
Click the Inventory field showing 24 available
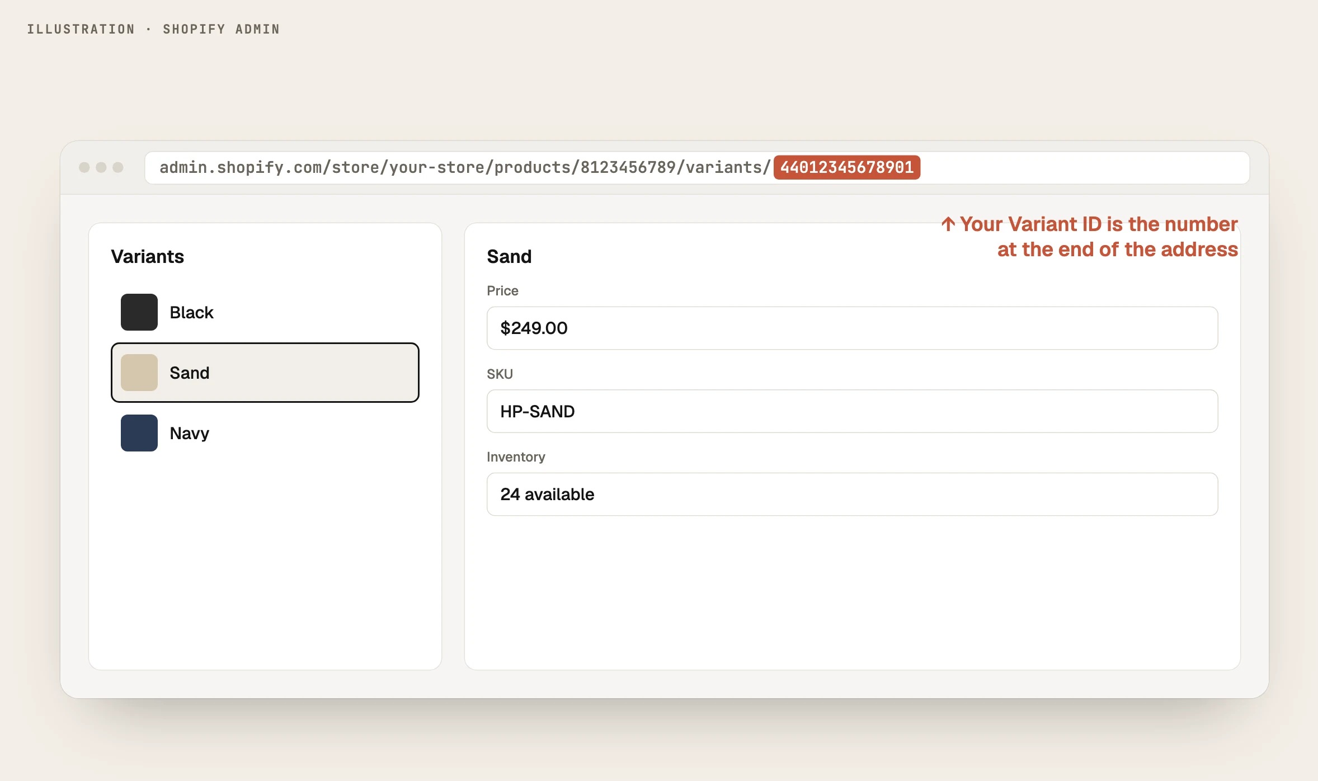[852, 495]
